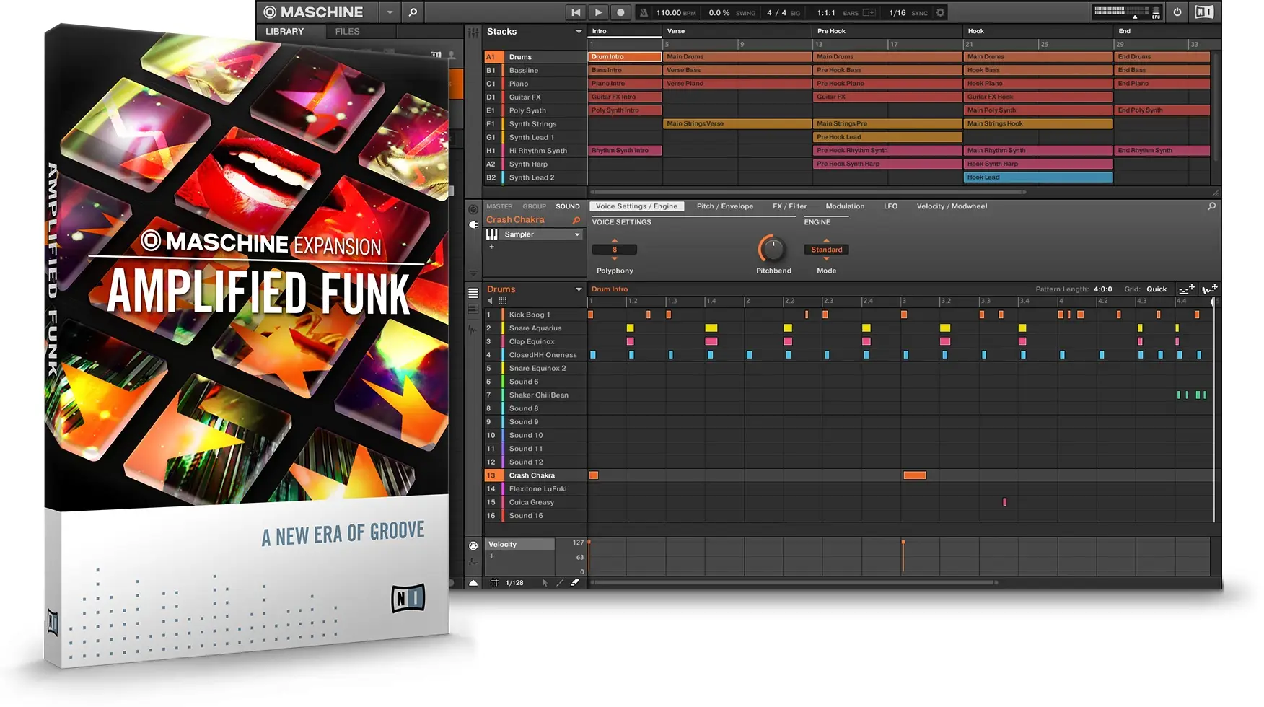Screen dimensions: 1264x707
Task: Collapse the control lane with eject arrow icon
Action: pos(473,583)
